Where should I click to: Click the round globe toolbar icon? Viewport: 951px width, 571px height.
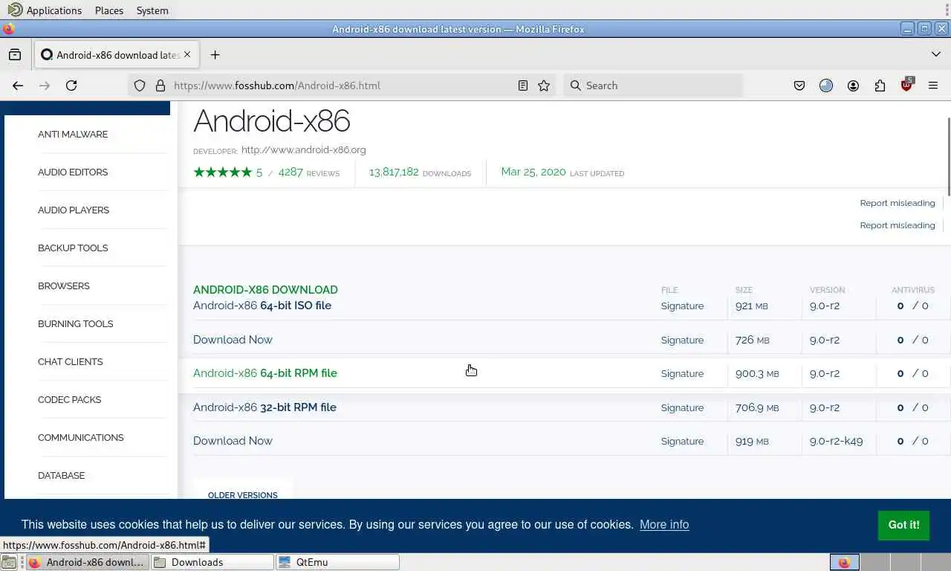pos(826,86)
